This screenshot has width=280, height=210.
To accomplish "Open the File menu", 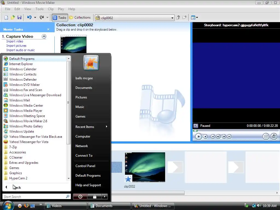I will (x=8, y=9).
